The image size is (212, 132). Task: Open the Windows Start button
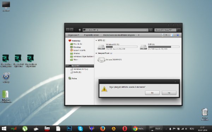click(x=4, y=128)
